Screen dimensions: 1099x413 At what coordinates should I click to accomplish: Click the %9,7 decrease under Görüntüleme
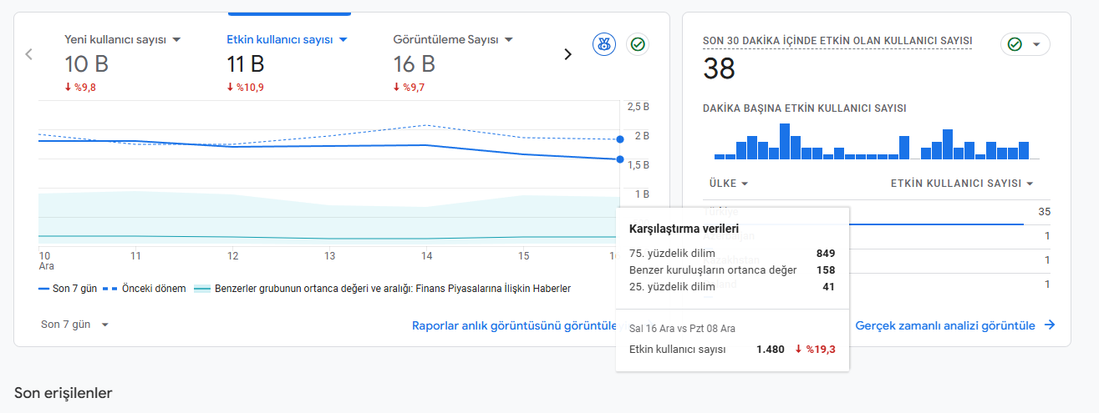410,87
